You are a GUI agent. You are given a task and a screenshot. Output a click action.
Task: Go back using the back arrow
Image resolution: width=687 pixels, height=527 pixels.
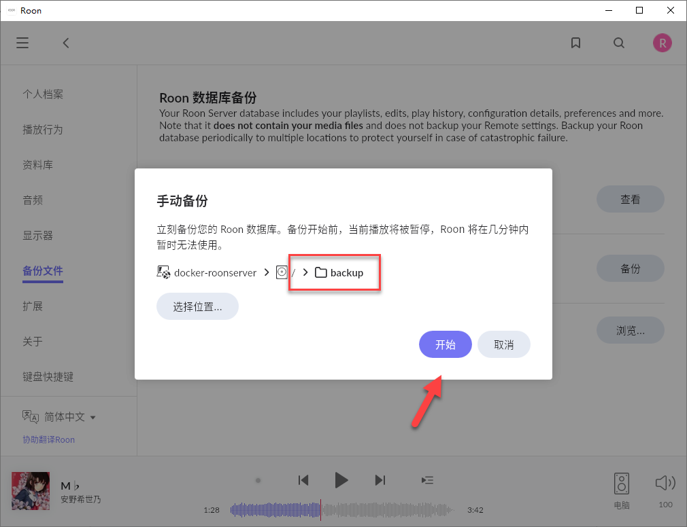[x=66, y=43]
